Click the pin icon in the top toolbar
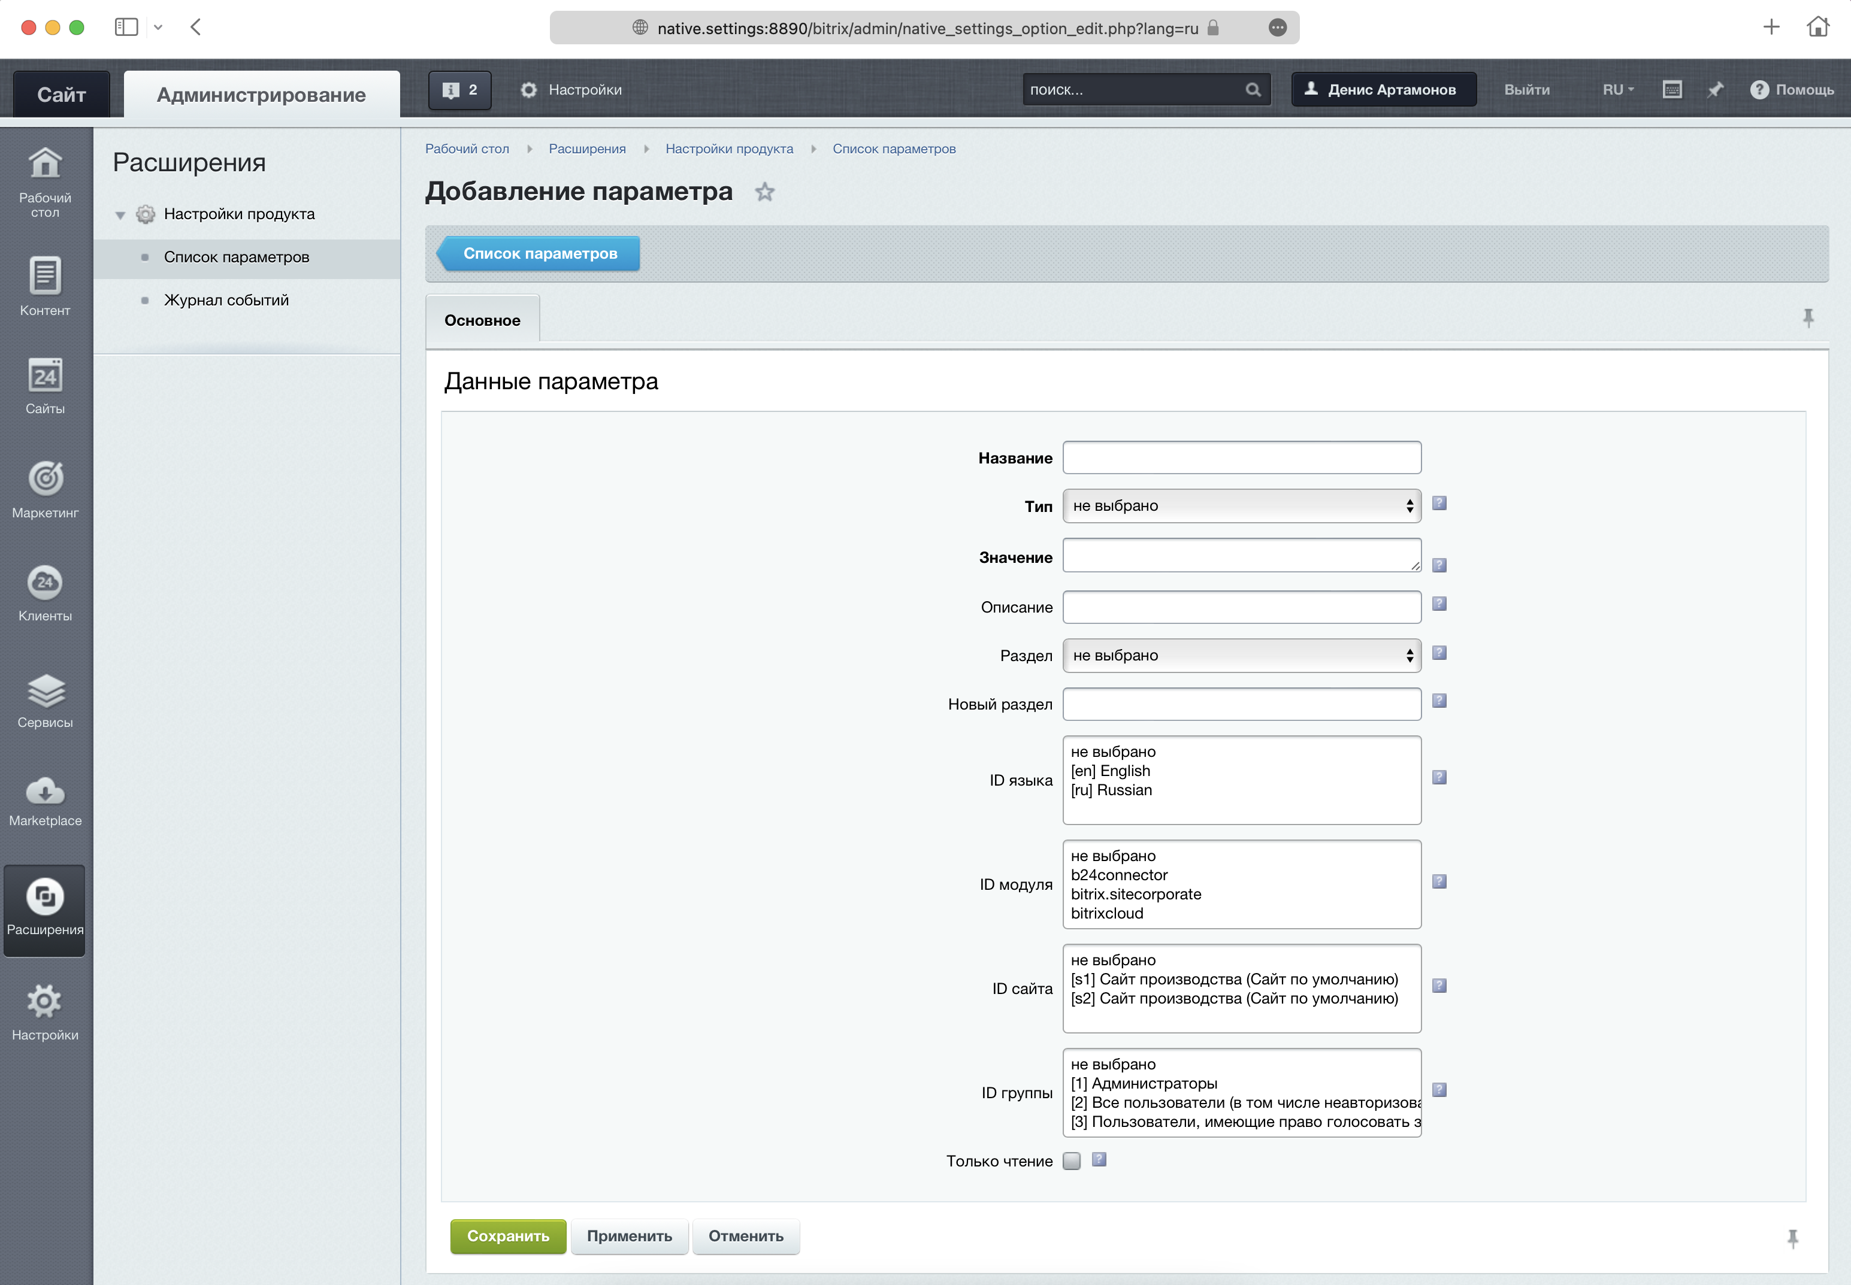 (x=1715, y=89)
